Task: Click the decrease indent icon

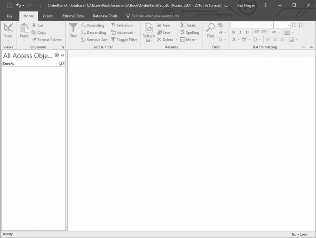Action: click(x=264, y=32)
